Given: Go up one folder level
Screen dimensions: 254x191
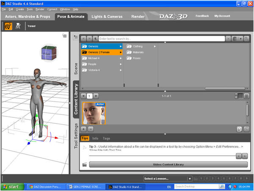Looking at the screenshot, I should [x=95, y=39].
